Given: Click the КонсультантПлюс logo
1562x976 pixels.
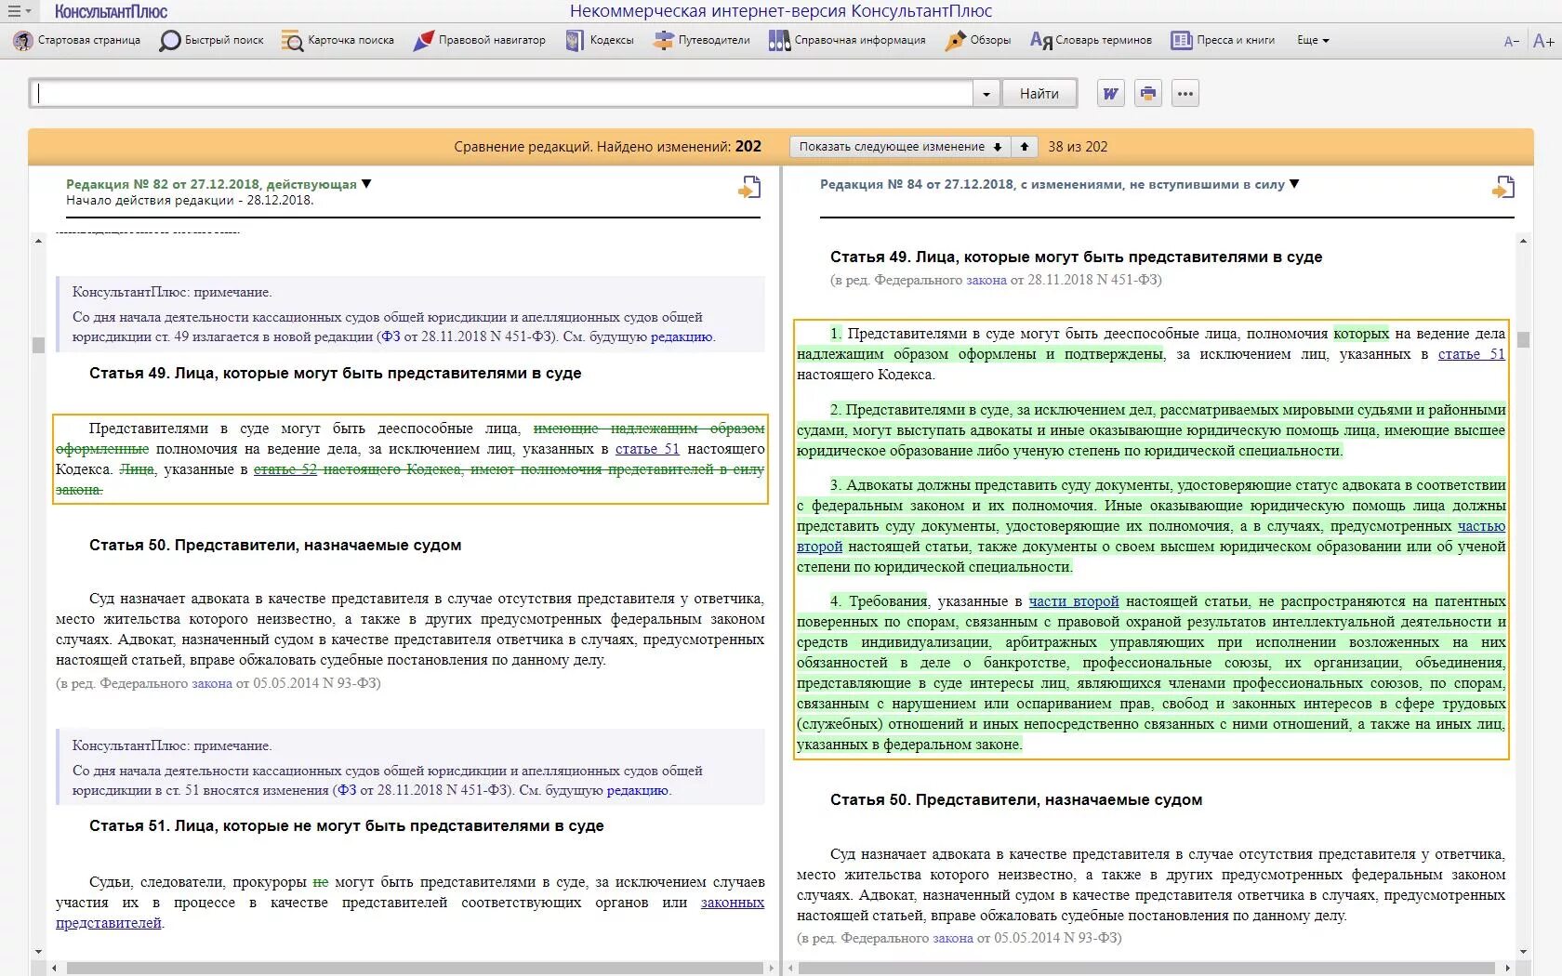Looking at the screenshot, I should tap(111, 11).
